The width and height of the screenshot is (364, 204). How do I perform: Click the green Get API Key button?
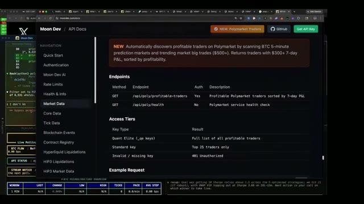(306, 29)
